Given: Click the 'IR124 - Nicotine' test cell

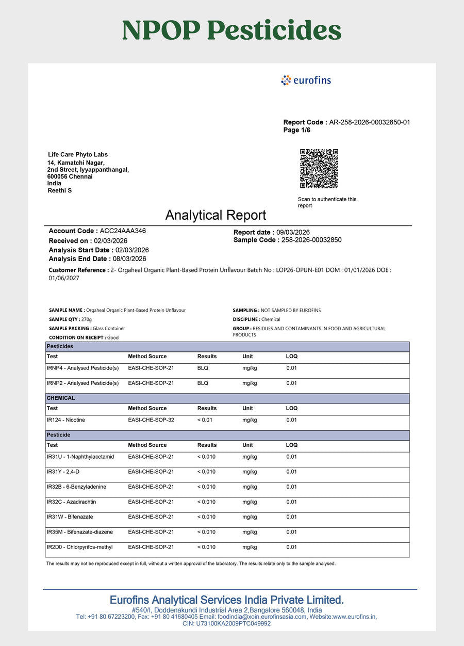Looking at the screenshot, I should [65, 420].
